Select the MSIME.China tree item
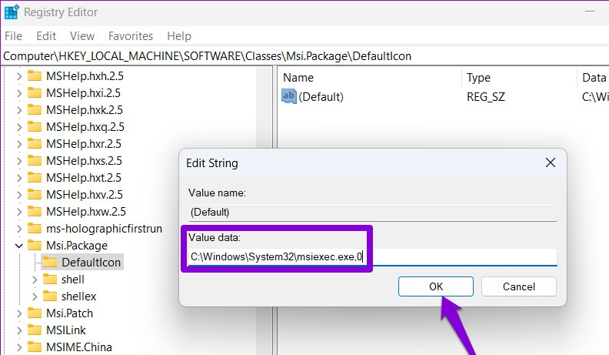 [79, 347]
